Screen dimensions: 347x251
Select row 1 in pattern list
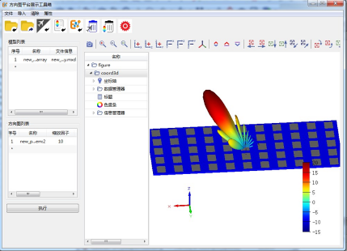(43, 141)
